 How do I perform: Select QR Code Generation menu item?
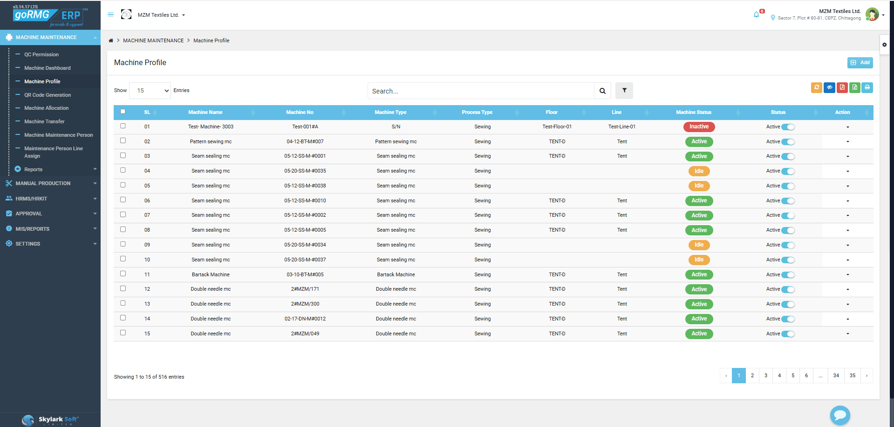point(48,95)
